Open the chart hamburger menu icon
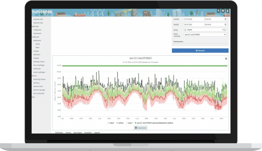This screenshot has width=262, height=151. point(226,59)
